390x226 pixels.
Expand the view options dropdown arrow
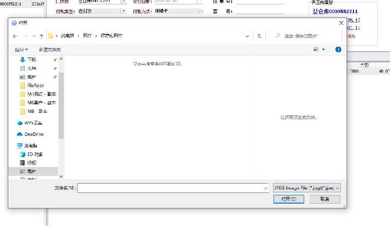tap(323, 50)
